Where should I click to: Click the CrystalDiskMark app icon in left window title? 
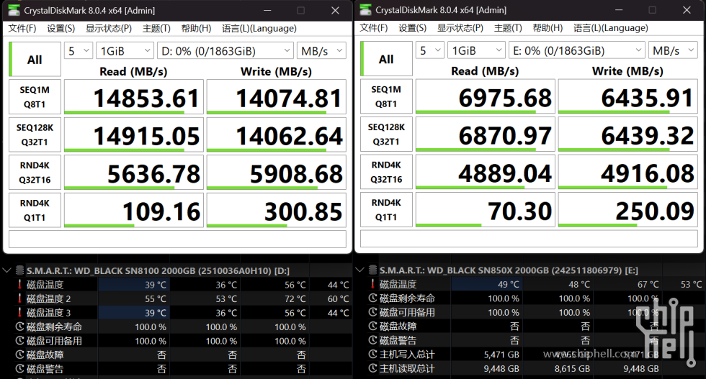(x=14, y=10)
